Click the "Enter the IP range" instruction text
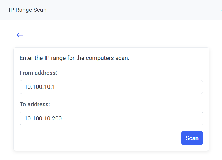This screenshot has height=160, width=222. coord(74,58)
